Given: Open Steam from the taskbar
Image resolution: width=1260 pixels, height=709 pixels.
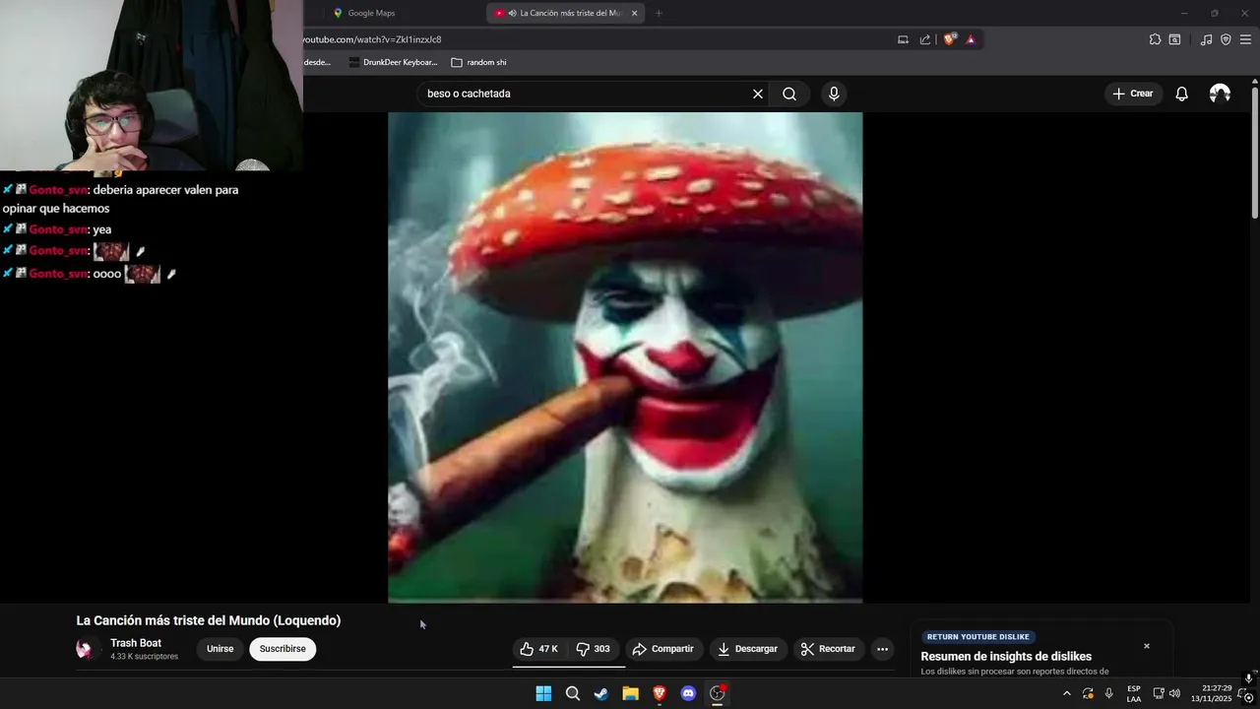Looking at the screenshot, I should [x=601, y=693].
